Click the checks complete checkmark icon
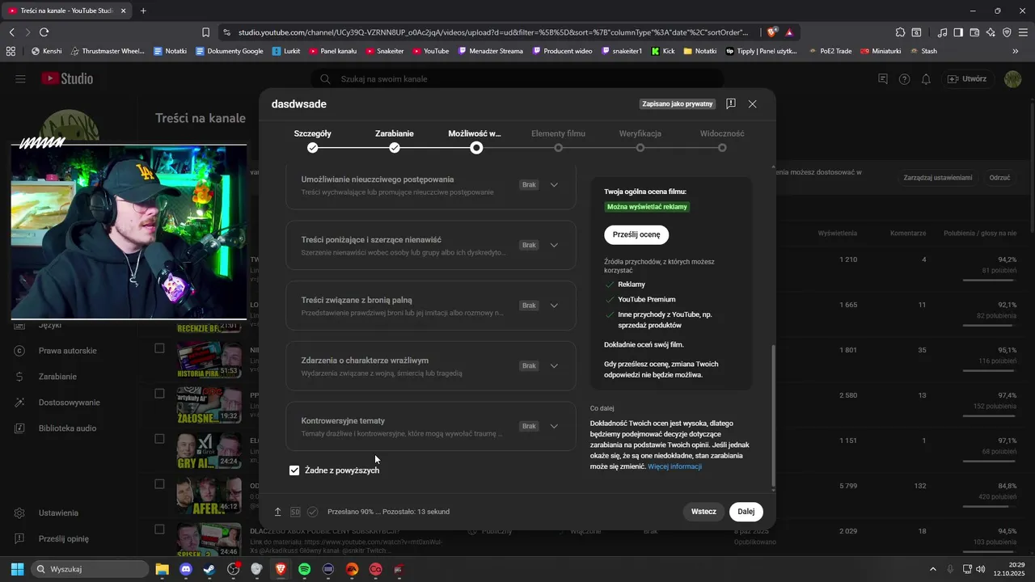 click(313, 512)
